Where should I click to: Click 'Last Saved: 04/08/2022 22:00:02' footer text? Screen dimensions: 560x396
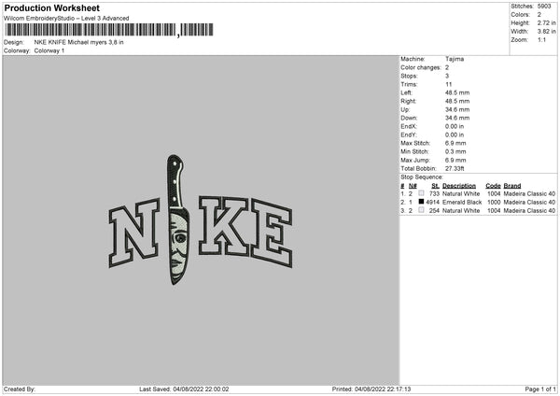tap(184, 389)
